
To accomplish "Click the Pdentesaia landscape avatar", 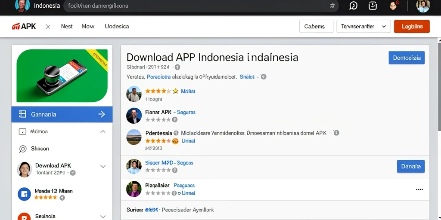I will (134, 137).
